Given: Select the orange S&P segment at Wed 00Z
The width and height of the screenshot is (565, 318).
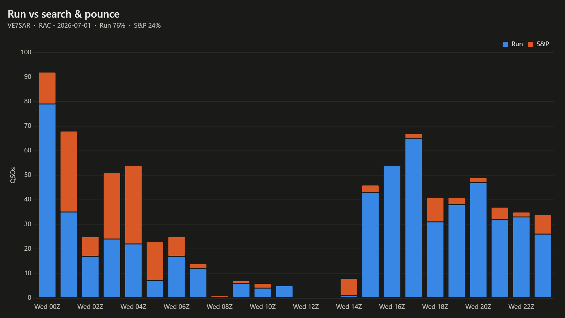Looking at the screenshot, I should tap(47, 88).
